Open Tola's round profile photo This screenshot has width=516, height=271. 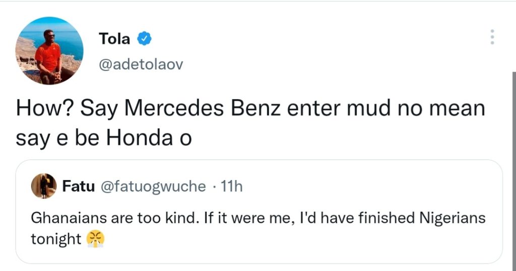(49, 51)
